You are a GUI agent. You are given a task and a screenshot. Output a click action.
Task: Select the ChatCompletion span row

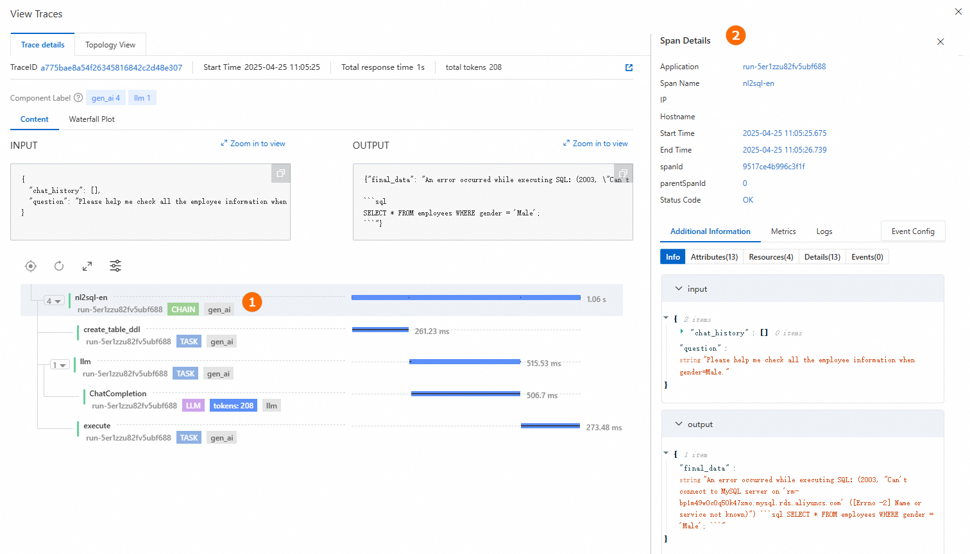[x=118, y=394]
